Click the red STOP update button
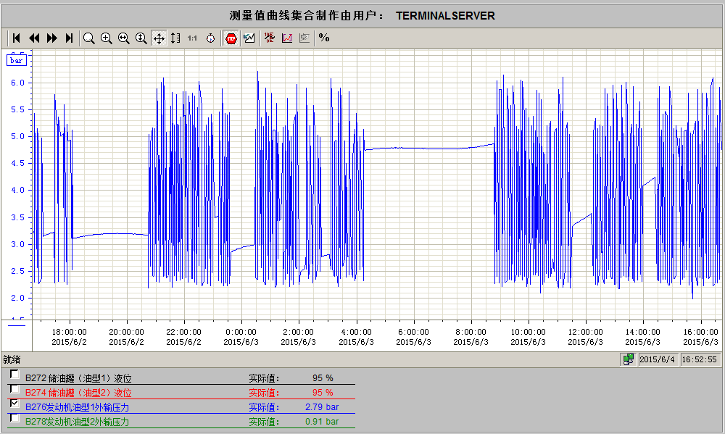Image resolution: width=725 pixels, height=434 pixels. 231,38
